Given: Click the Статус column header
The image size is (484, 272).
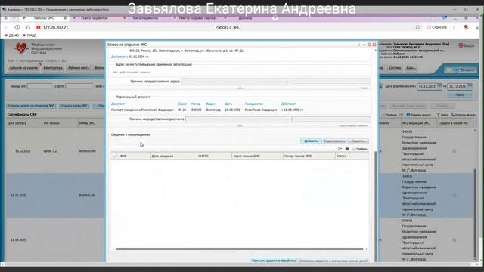Looking at the screenshot, I should point(352,156).
